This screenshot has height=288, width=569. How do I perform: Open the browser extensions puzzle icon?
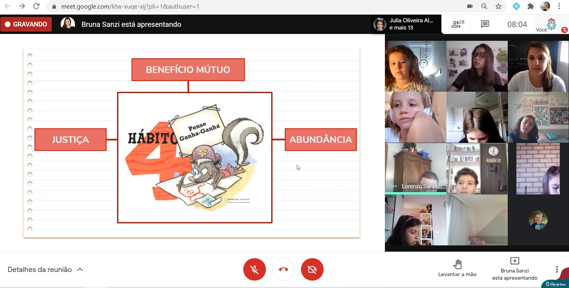click(530, 6)
